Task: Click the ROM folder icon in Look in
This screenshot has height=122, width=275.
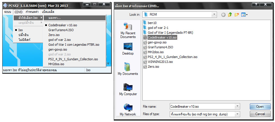Action: coord(146,15)
